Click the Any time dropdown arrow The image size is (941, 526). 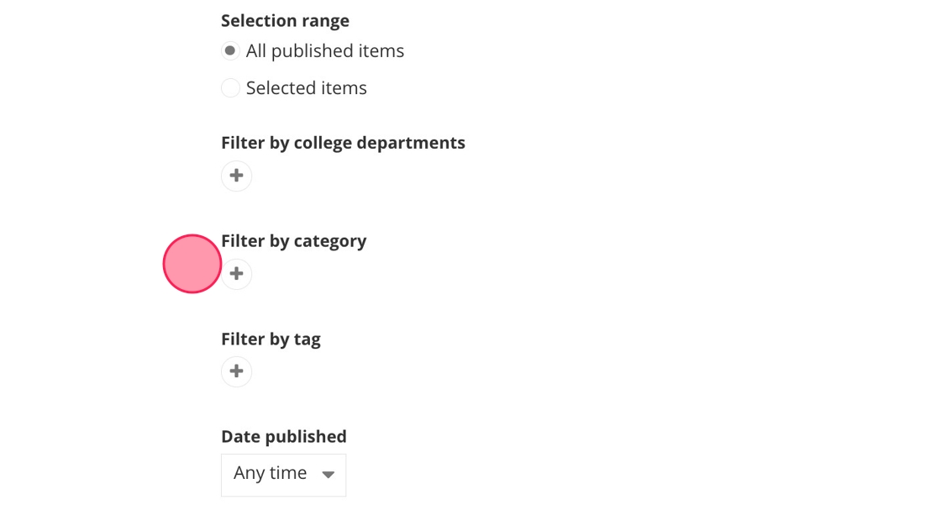pyautogui.click(x=329, y=475)
